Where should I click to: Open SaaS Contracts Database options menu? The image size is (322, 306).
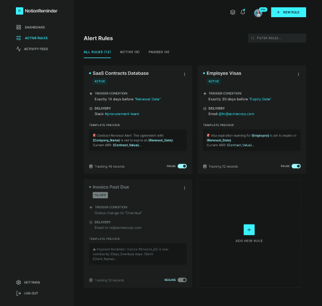[x=184, y=74]
